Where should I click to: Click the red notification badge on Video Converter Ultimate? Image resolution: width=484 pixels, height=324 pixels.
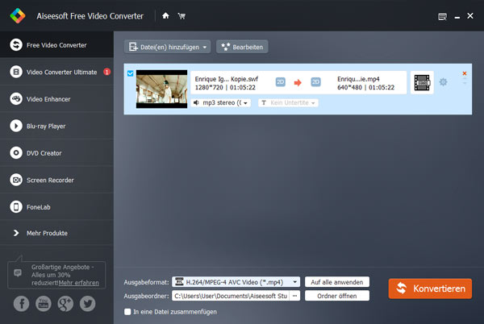coord(106,72)
